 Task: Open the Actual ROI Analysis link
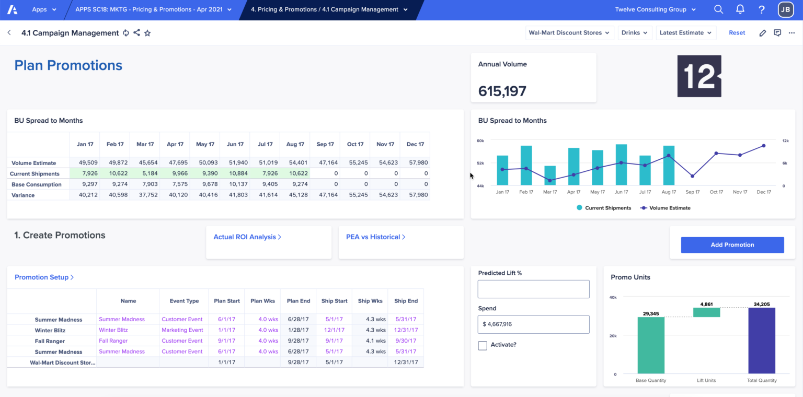pyautogui.click(x=247, y=237)
